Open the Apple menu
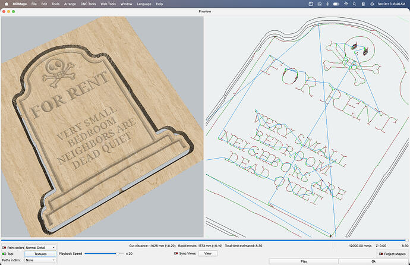 click(7, 4)
